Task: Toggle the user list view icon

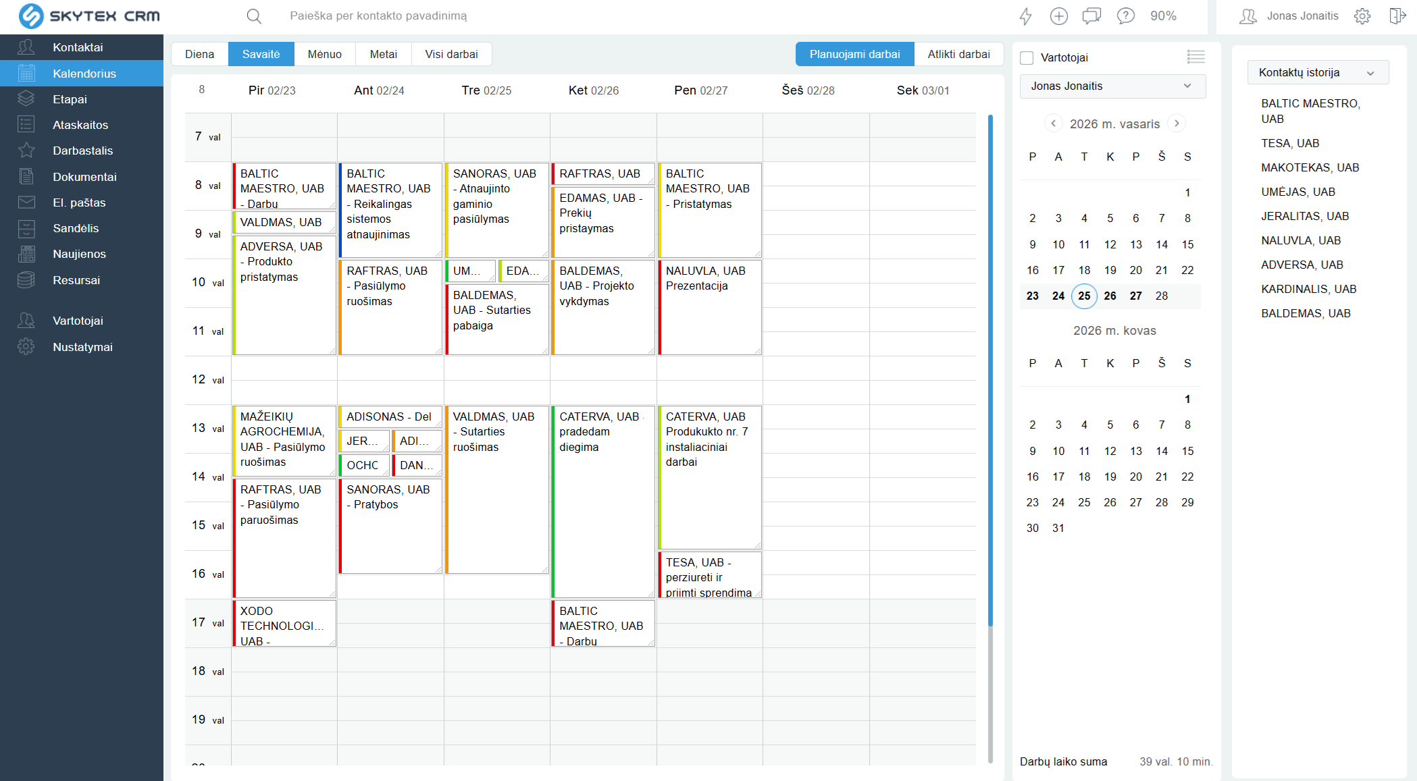Action: point(1195,57)
